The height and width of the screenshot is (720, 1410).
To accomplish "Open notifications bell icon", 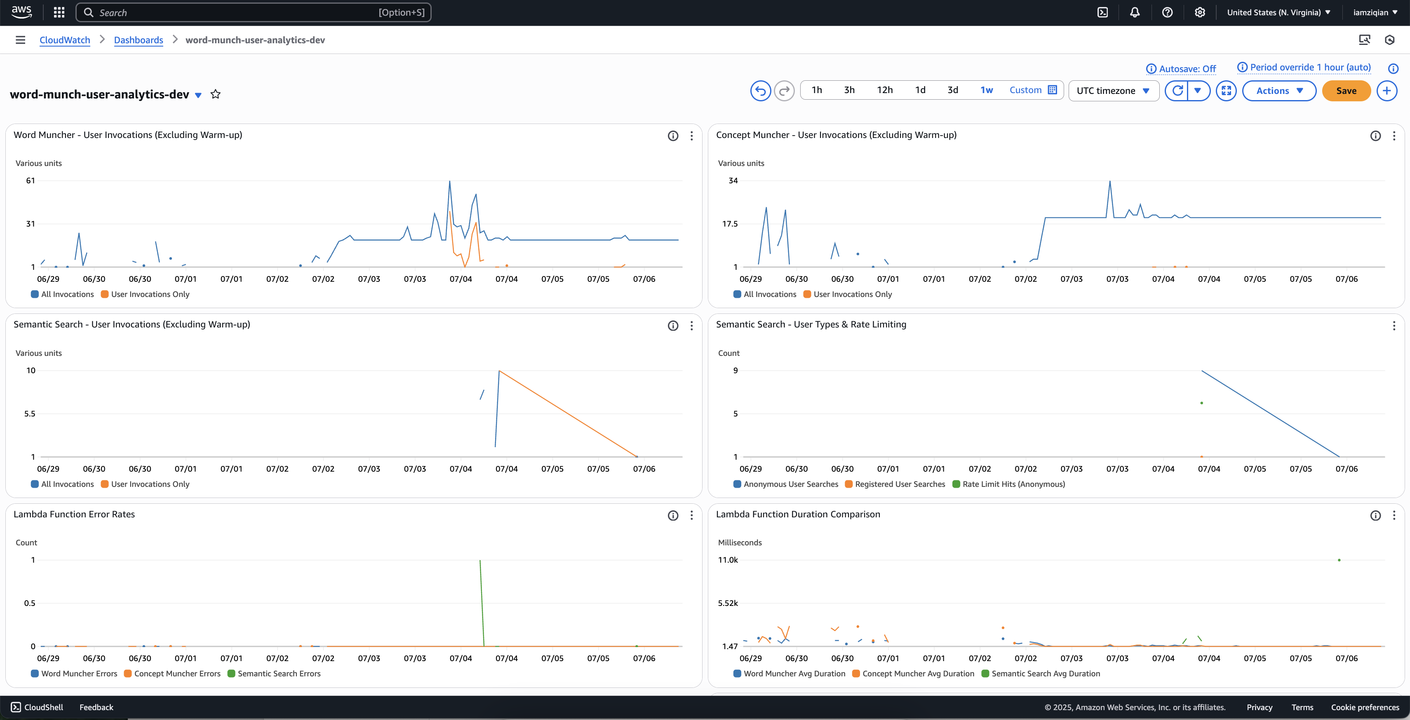I will 1135,12.
